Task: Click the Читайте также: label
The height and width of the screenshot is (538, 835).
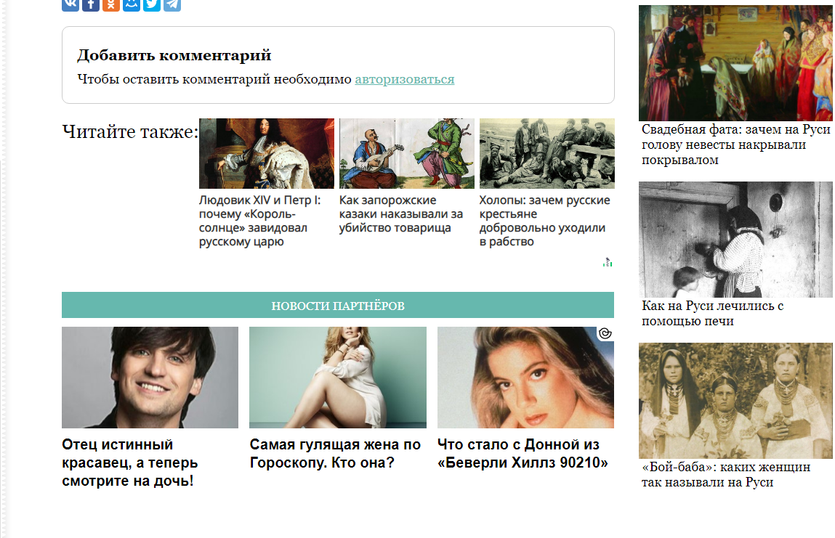Action: [x=130, y=131]
